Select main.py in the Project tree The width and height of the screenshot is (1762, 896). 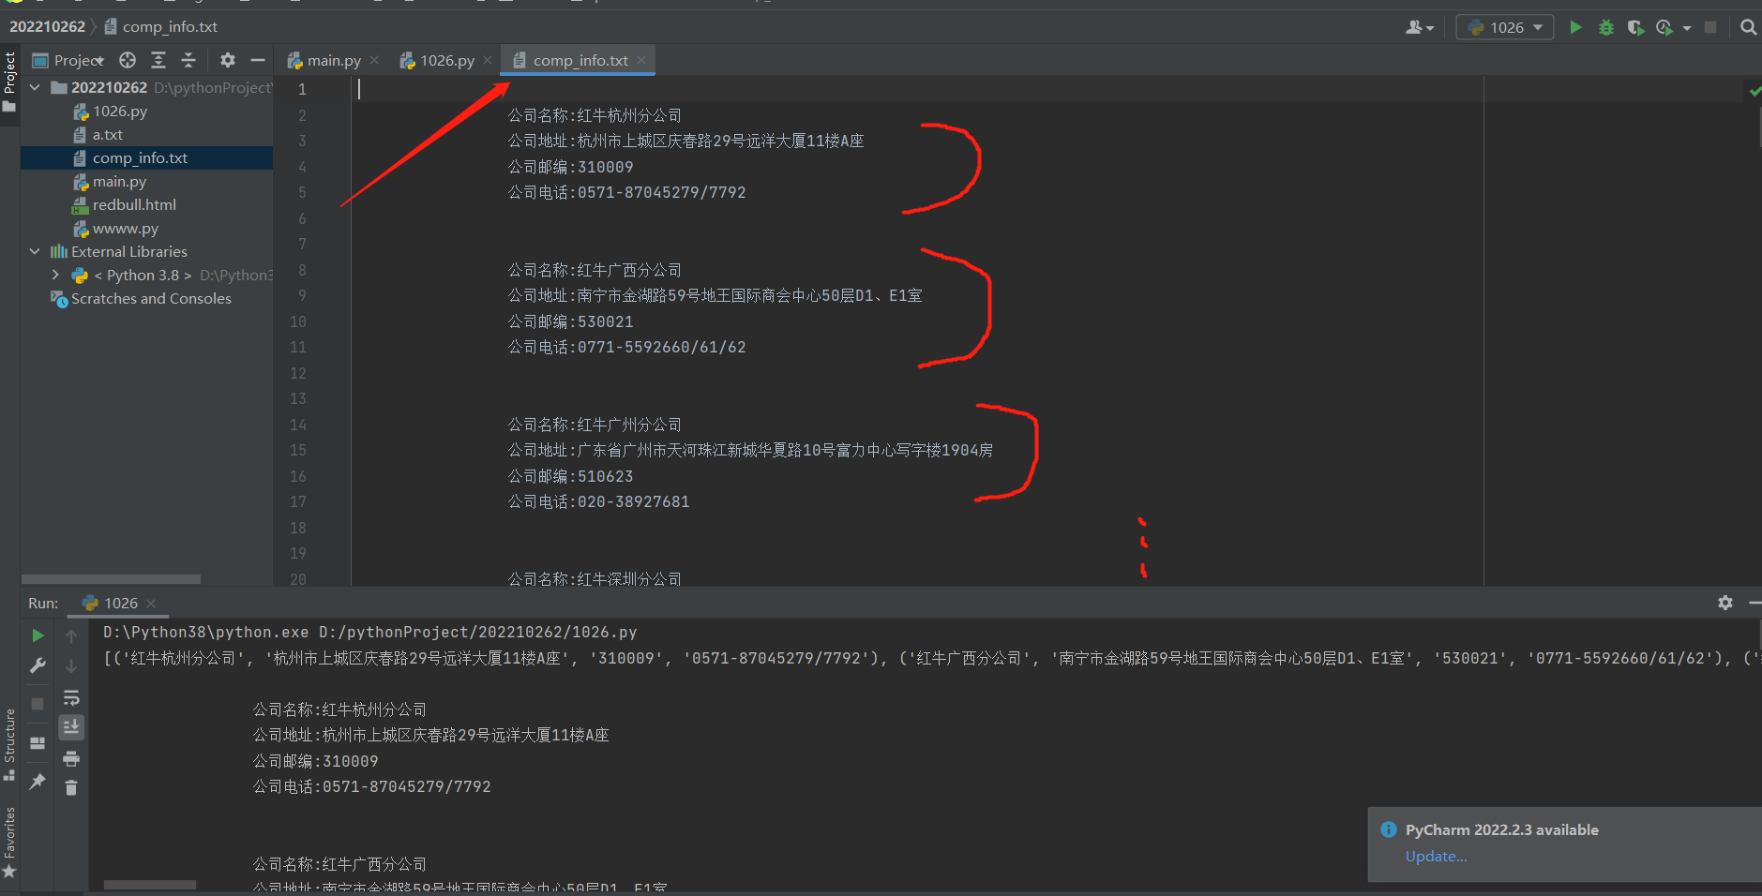(x=119, y=181)
